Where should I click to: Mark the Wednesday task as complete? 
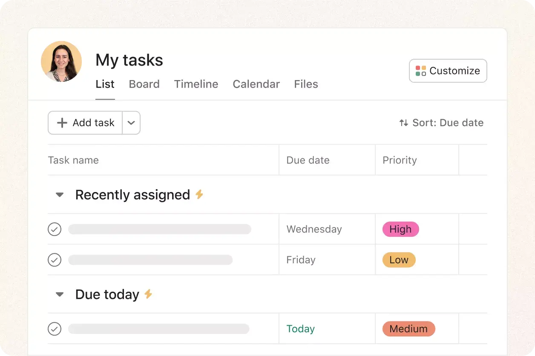(x=55, y=229)
